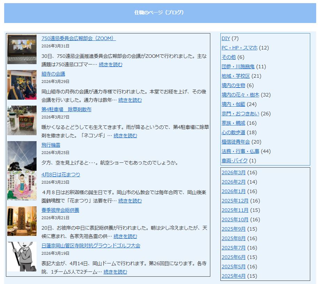320x284 pixels.
Task: Open the 4月8日は花まつり post
Action: coord(61,175)
